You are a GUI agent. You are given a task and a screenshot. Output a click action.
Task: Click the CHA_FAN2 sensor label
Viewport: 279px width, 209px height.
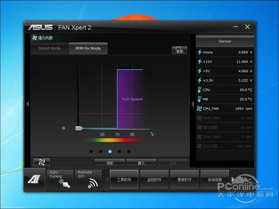211,137
